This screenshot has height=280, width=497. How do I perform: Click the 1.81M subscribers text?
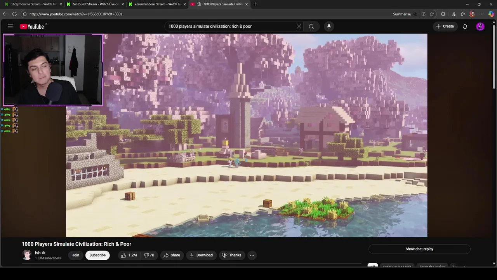[48, 258]
